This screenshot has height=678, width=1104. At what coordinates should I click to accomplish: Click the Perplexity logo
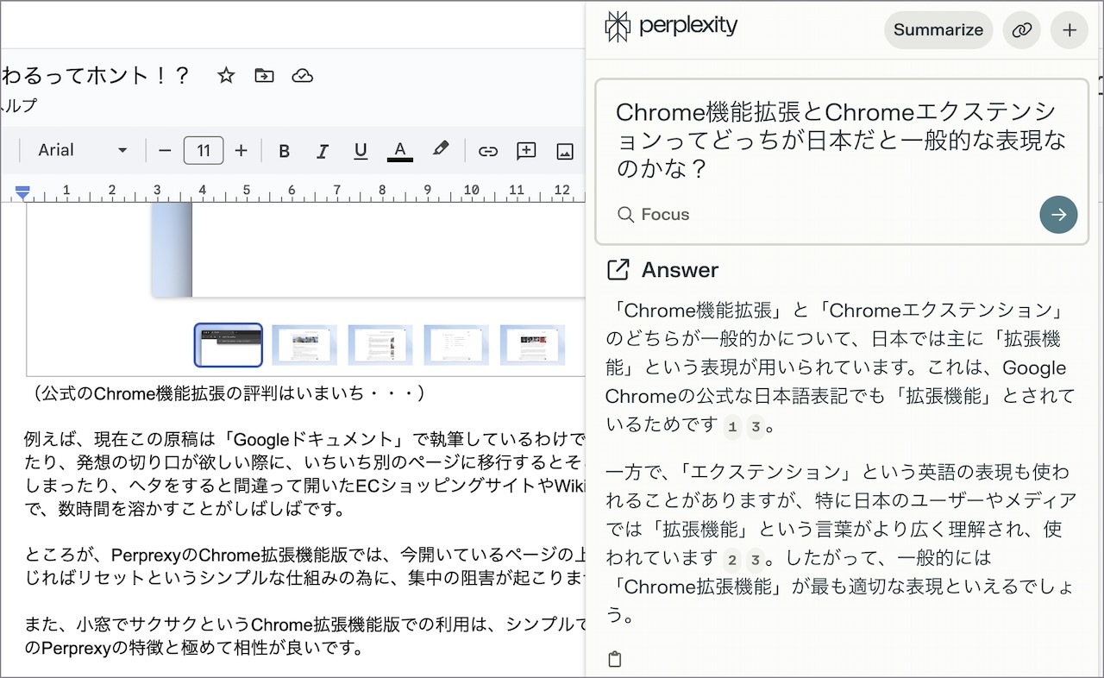coord(671,27)
